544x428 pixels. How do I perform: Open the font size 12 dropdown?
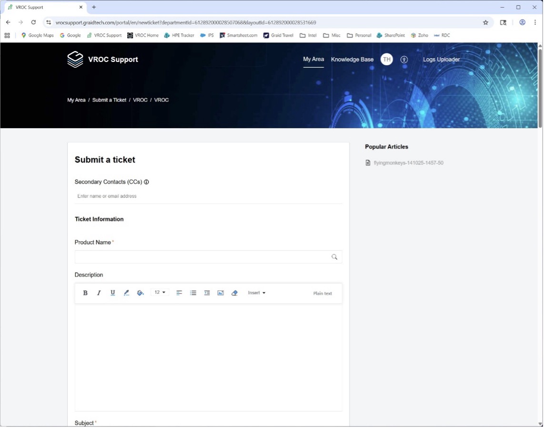[160, 293]
